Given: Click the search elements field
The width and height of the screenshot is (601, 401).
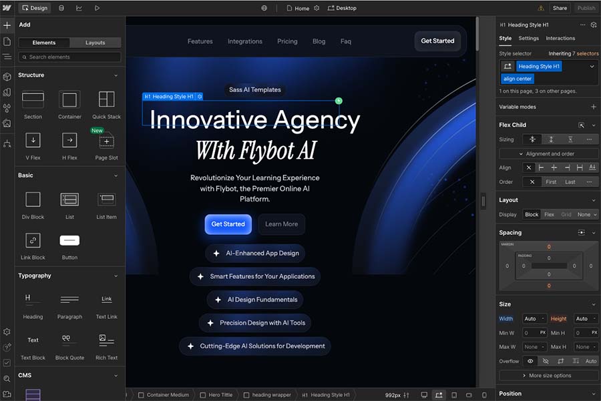Looking at the screenshot, I should tap(69, 57).
